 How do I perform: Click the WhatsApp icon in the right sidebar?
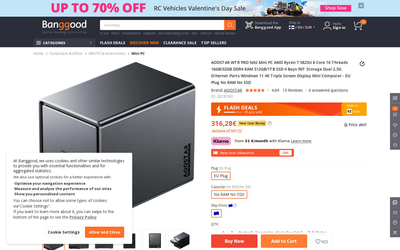(x=395, y=202)
